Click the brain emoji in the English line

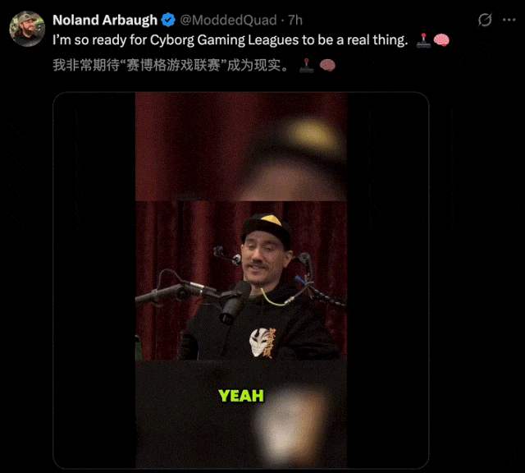tap(441, 40)
